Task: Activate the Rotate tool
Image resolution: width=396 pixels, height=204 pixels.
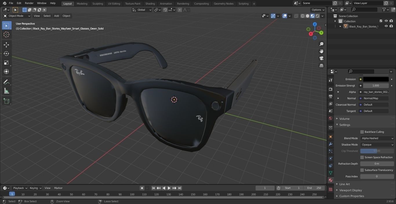Action: pyautogui.click(x=6, y=54)
